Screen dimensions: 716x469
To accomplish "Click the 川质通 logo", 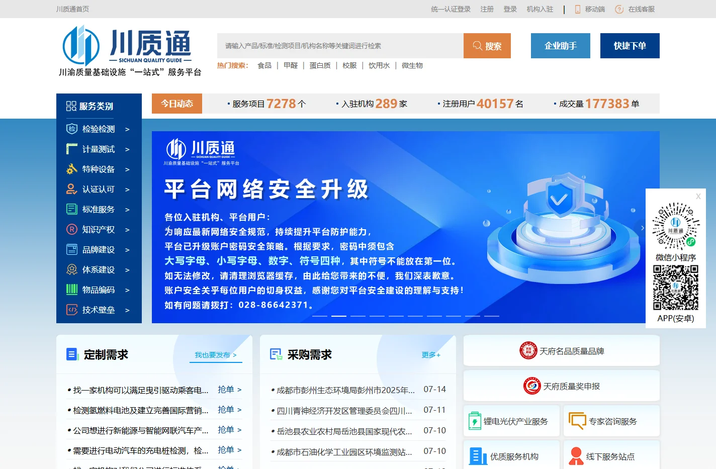I will (130, 51).
